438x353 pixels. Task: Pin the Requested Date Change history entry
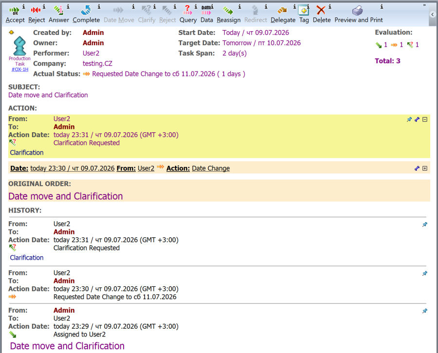[424, 273]
